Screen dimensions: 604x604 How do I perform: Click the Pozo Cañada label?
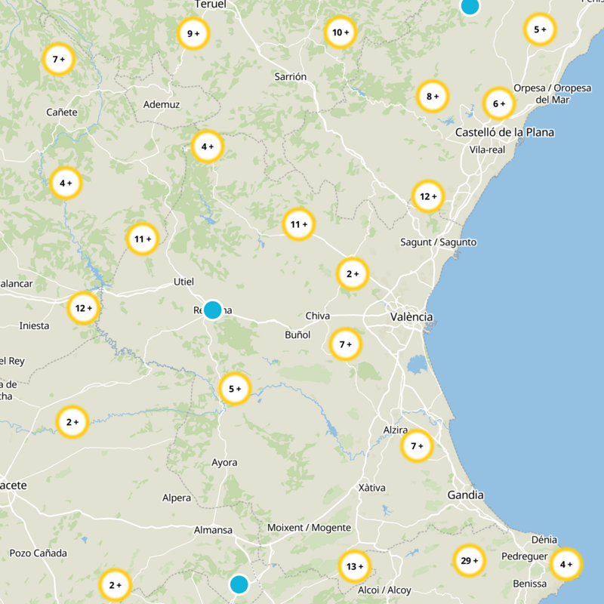coord(39,553)
